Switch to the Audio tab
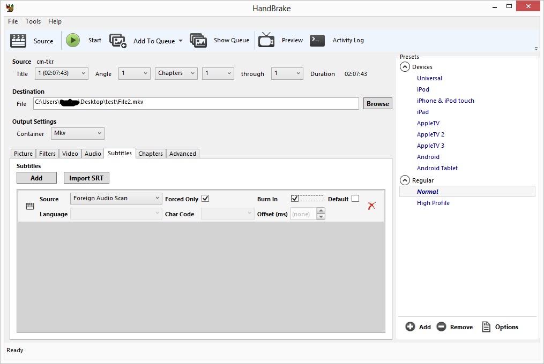 pos(93,154)
